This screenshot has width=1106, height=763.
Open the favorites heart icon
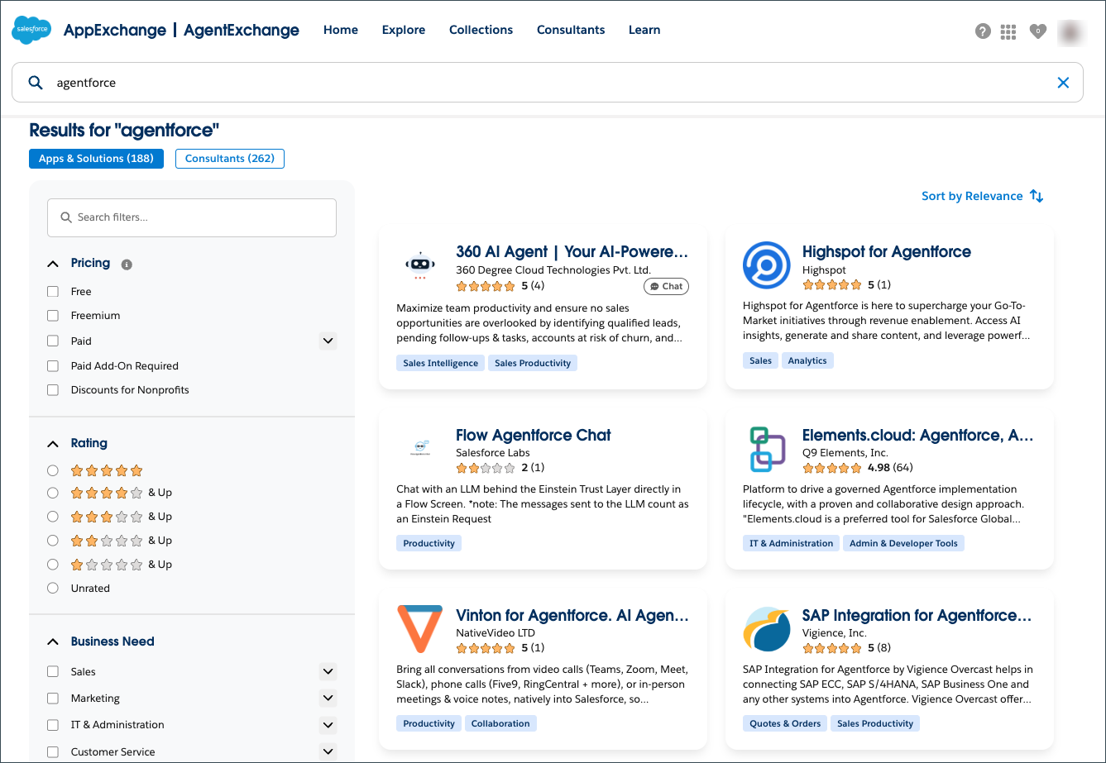(1037, 31)
